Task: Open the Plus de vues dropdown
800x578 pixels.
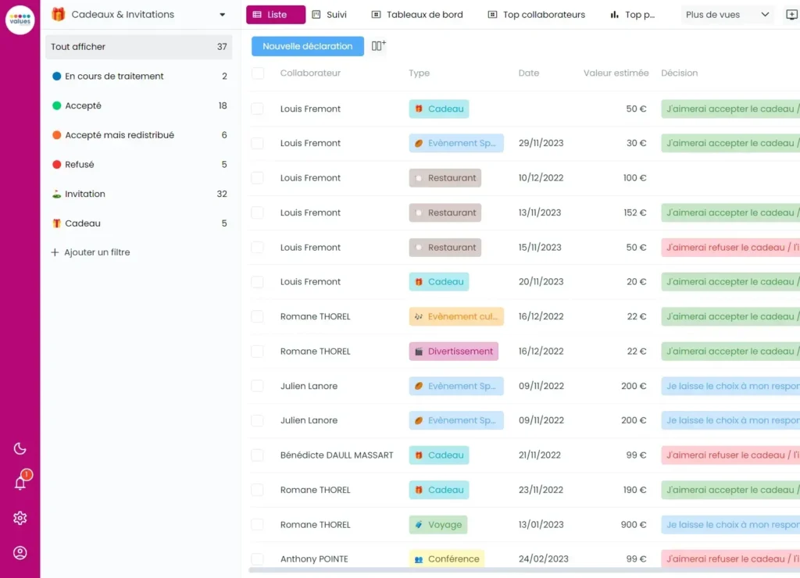Action: tap(727, 15)
